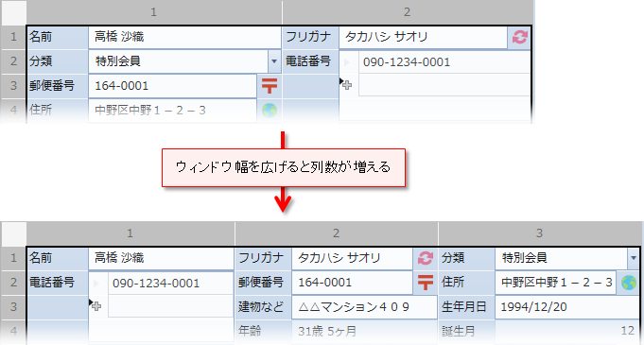Screen dimensions: 644x345
Task: Click the empty new phone row in the lower form
Action: (x=170, y=306)
